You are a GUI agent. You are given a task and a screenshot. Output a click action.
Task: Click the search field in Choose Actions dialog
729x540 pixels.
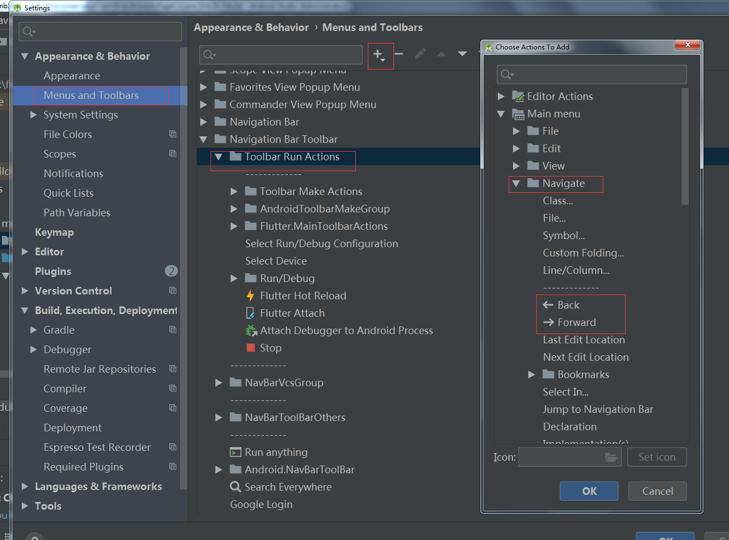[591, 74]
